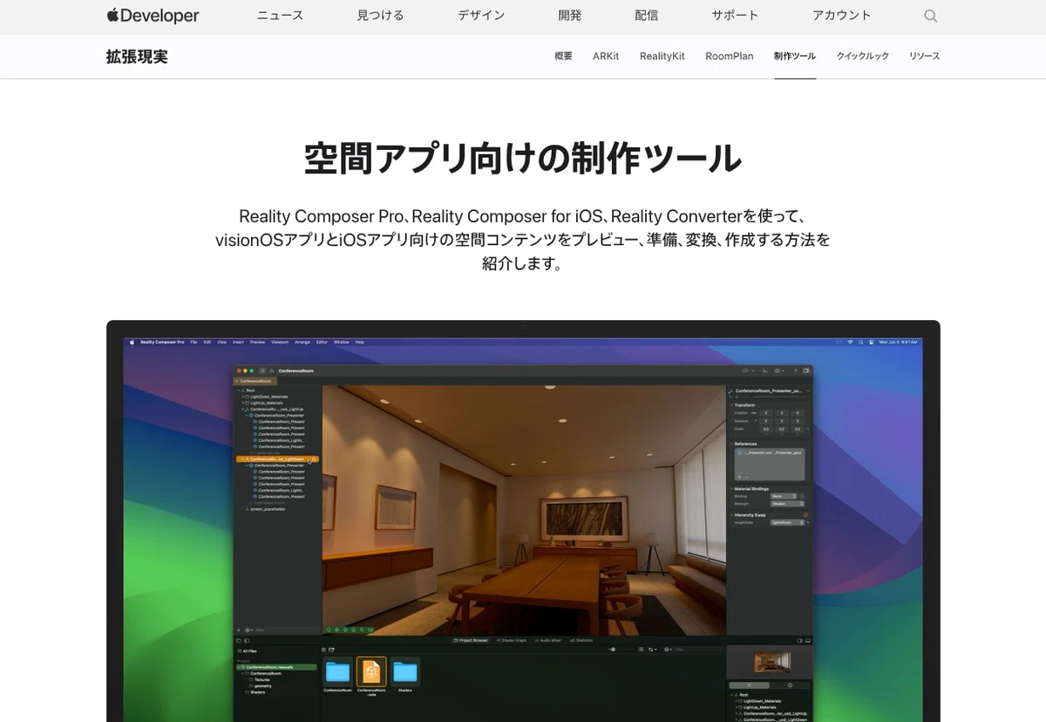The width and height of the screenshot is (1046, 722).
Task: Select the geometry folder in the project sidebar
Action: (262, 685)
